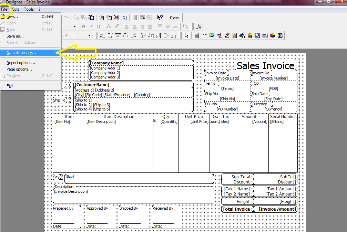
Task: Select Report options... menu entry
Action: point(30,63)
